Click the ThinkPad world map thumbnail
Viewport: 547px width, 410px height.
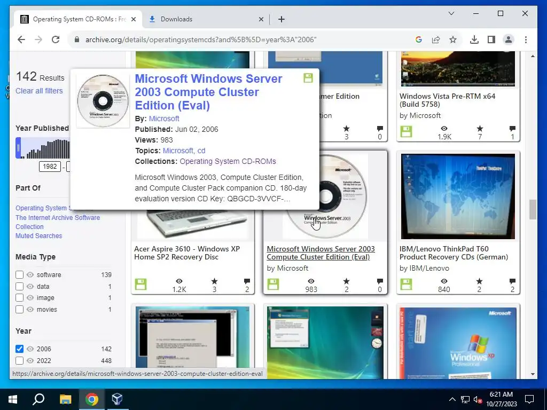[458, 196]
